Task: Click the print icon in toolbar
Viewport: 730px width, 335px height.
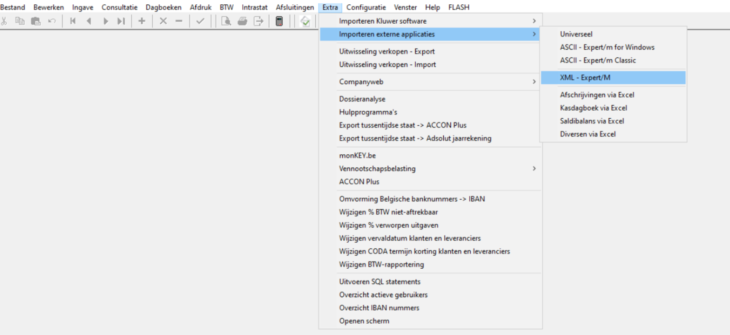Action: point(243,21)
